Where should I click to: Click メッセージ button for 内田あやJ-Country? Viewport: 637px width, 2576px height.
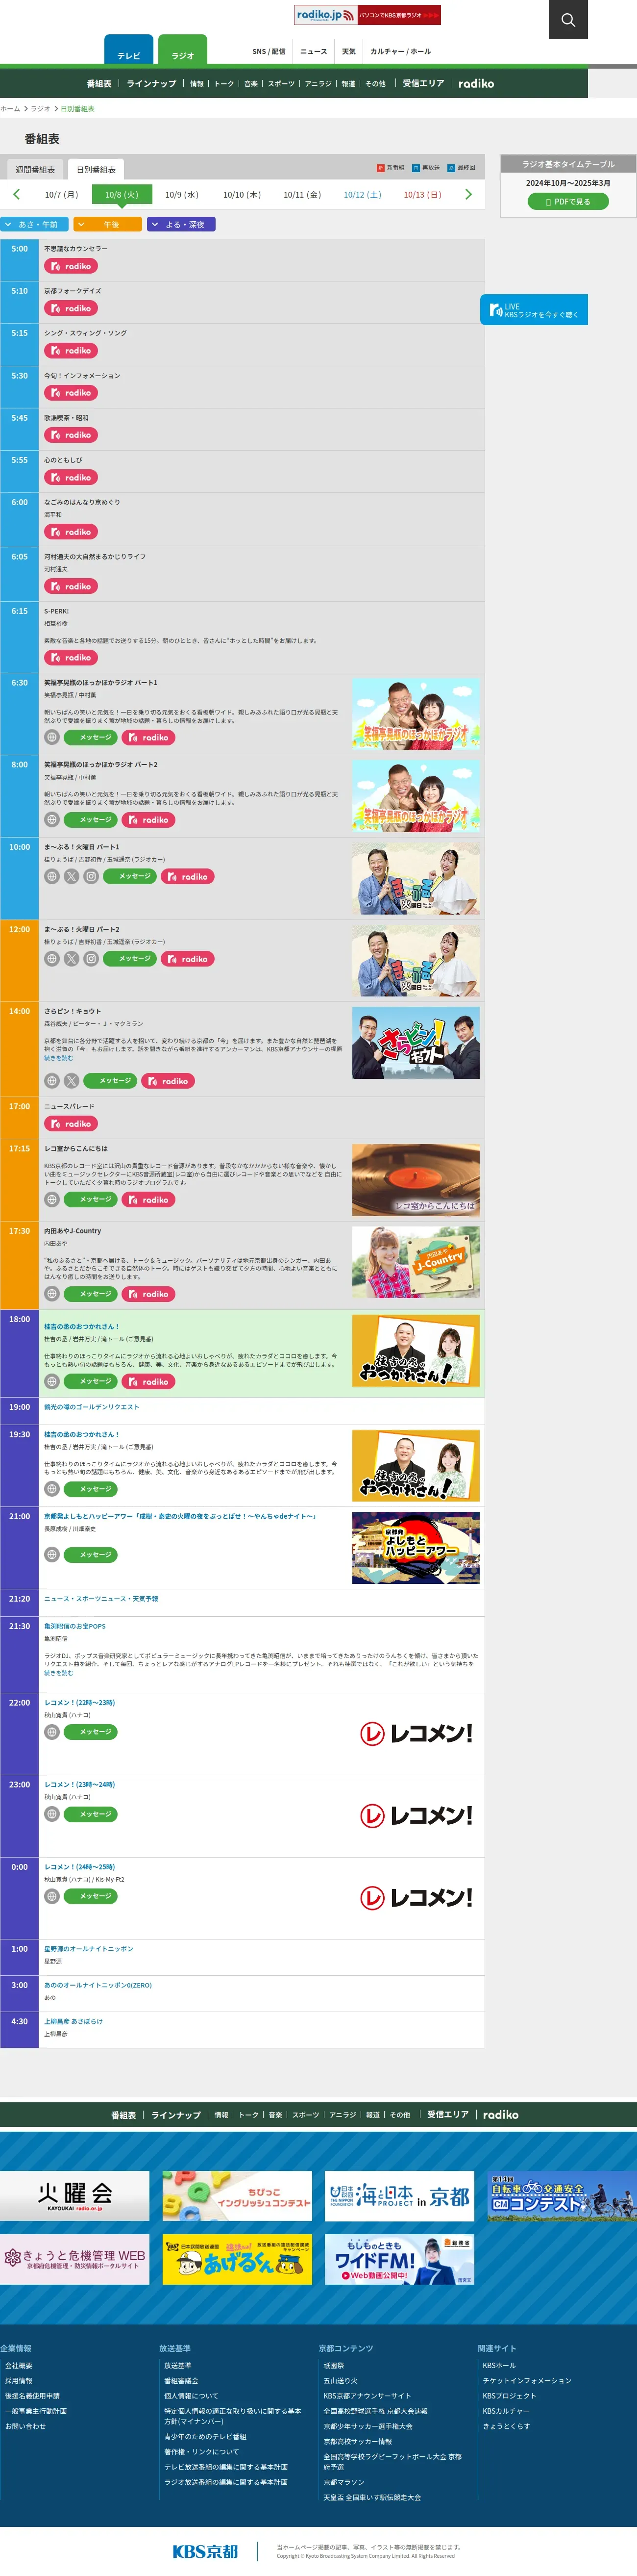(91, 1293)
